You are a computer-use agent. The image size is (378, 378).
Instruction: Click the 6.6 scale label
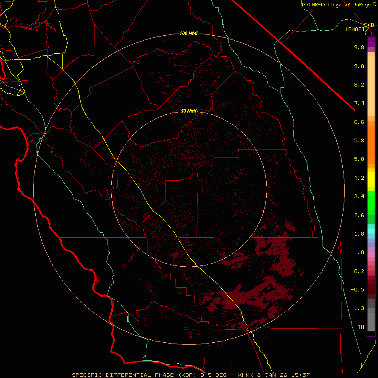point(359,122)
